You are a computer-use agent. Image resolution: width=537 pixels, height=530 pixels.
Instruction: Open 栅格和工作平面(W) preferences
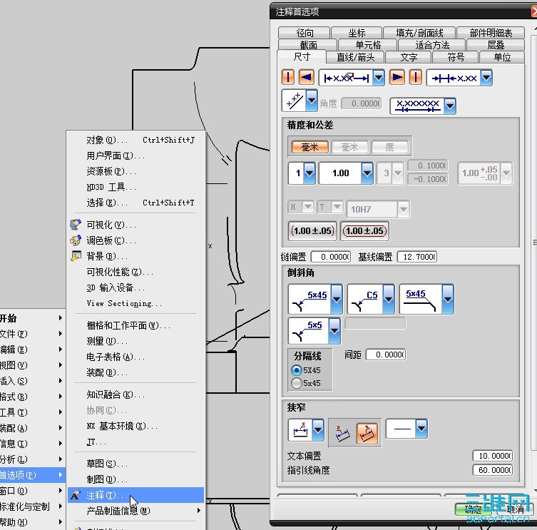coord(136,325)
